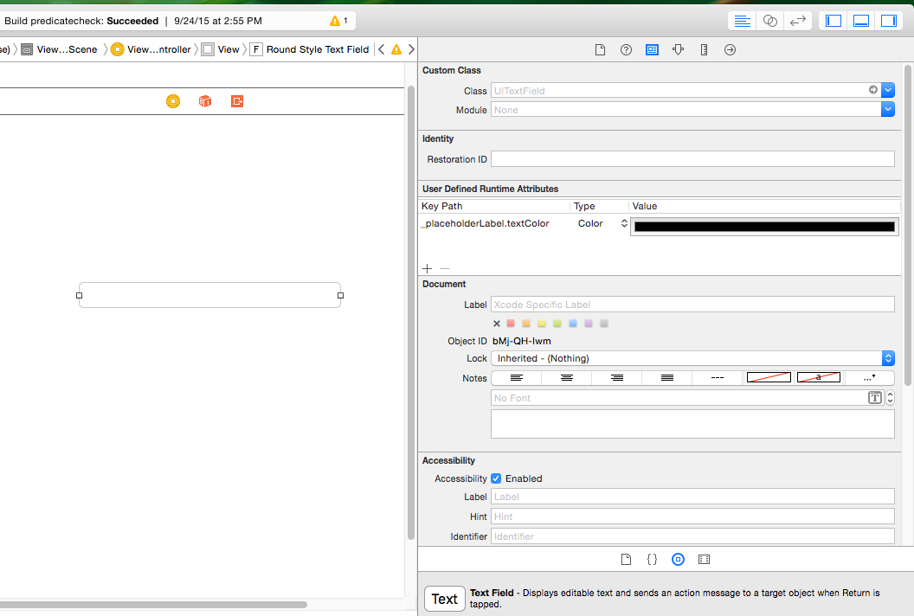Open the Media library

[704, 560]
